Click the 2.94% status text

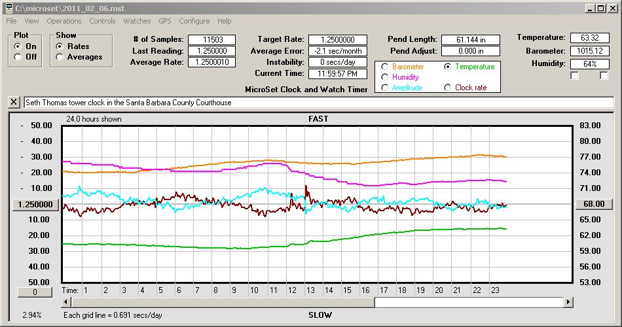tap(31, 315)
